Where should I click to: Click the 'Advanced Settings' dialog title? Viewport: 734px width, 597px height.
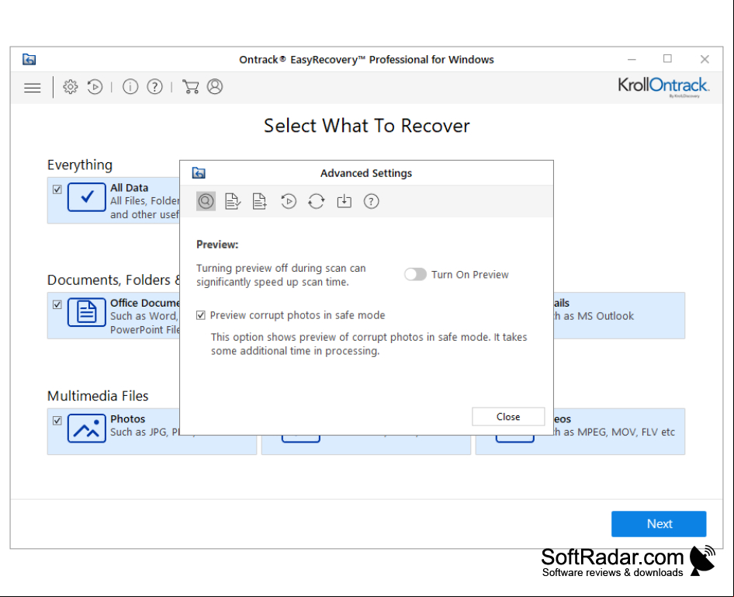(366, 173)
